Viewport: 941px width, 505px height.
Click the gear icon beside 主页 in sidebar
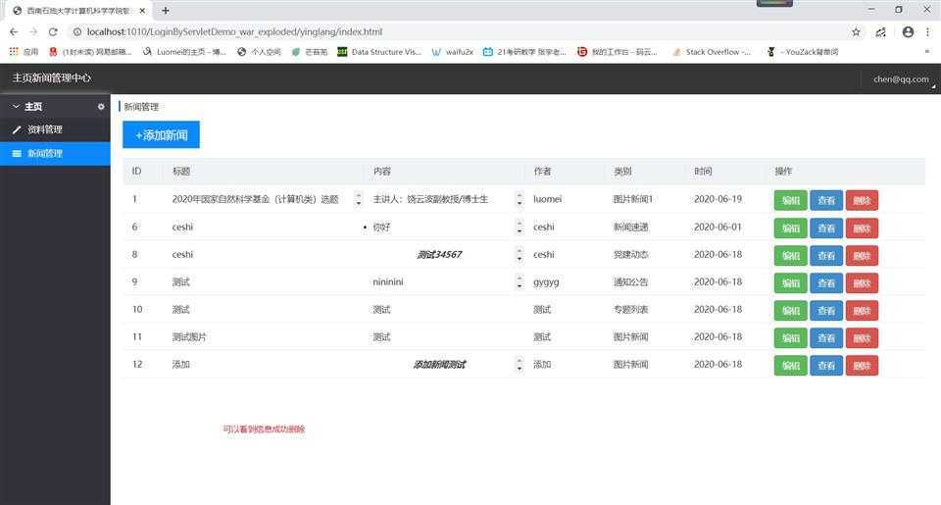[x=101, y=107]
